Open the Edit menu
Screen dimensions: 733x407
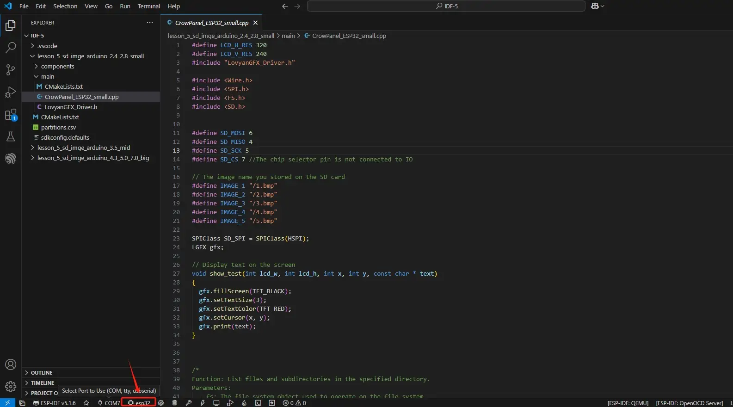pos(41,6)
